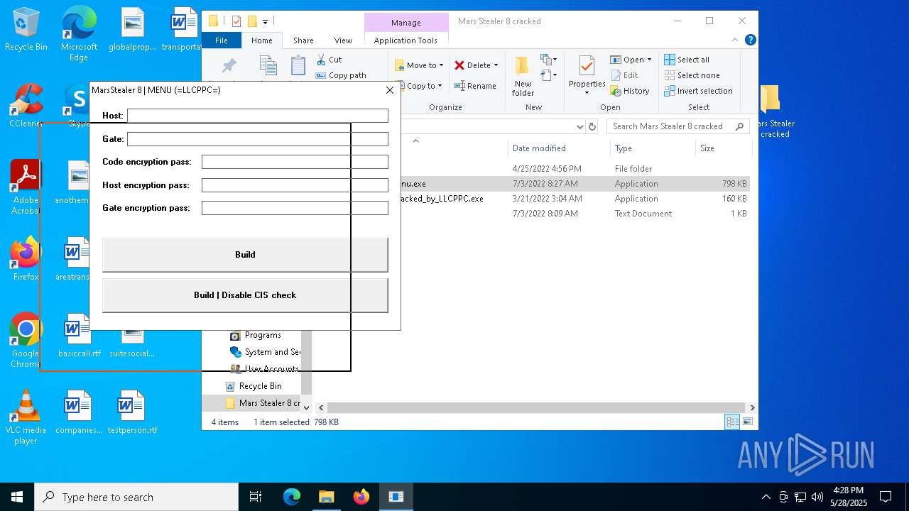
Task: Open Explorer Help question mark icon
Action: [750, 40]
